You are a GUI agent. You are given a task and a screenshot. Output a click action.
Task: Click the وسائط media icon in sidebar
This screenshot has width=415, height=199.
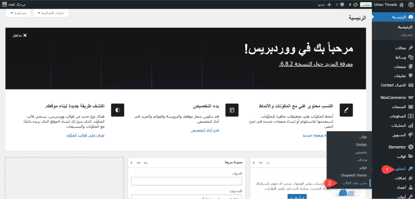point(410,57)
